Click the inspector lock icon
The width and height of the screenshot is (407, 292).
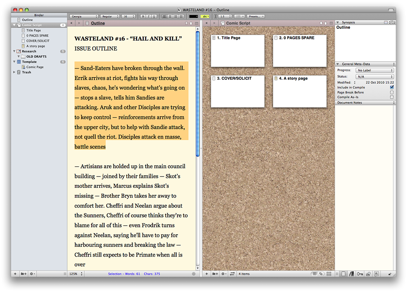(390, 274)
